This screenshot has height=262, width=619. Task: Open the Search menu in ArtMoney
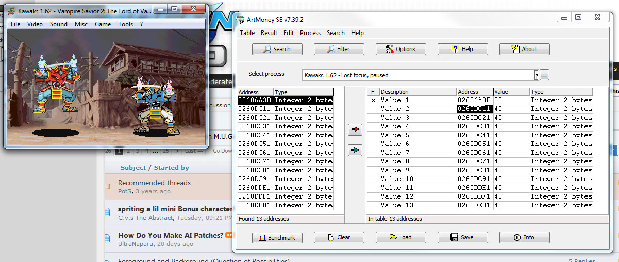336,33
